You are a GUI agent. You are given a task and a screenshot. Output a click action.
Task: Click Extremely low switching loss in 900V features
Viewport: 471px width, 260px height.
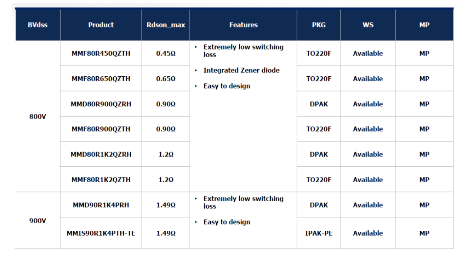tap(243, 202)
